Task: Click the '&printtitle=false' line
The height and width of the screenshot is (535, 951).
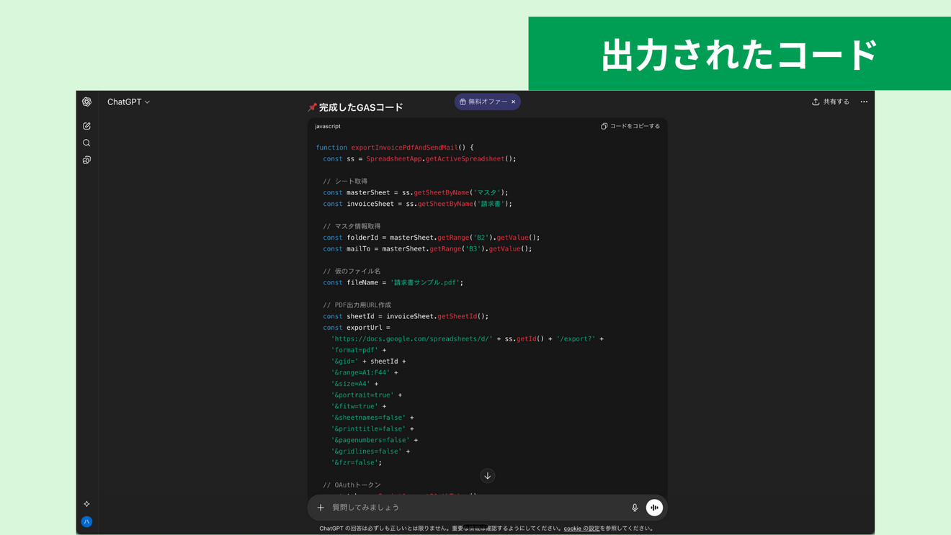Action: [372, 429]
